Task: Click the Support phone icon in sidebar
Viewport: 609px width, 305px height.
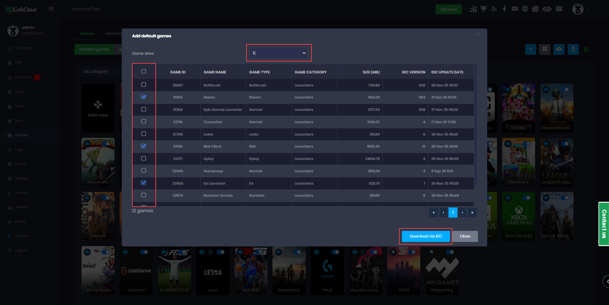Action: [10, 236]
